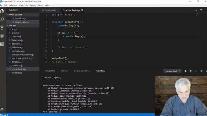This screenshot has width=207, height=116.
Task: Open the Edit menu
Action: click(x=5, y=5)
